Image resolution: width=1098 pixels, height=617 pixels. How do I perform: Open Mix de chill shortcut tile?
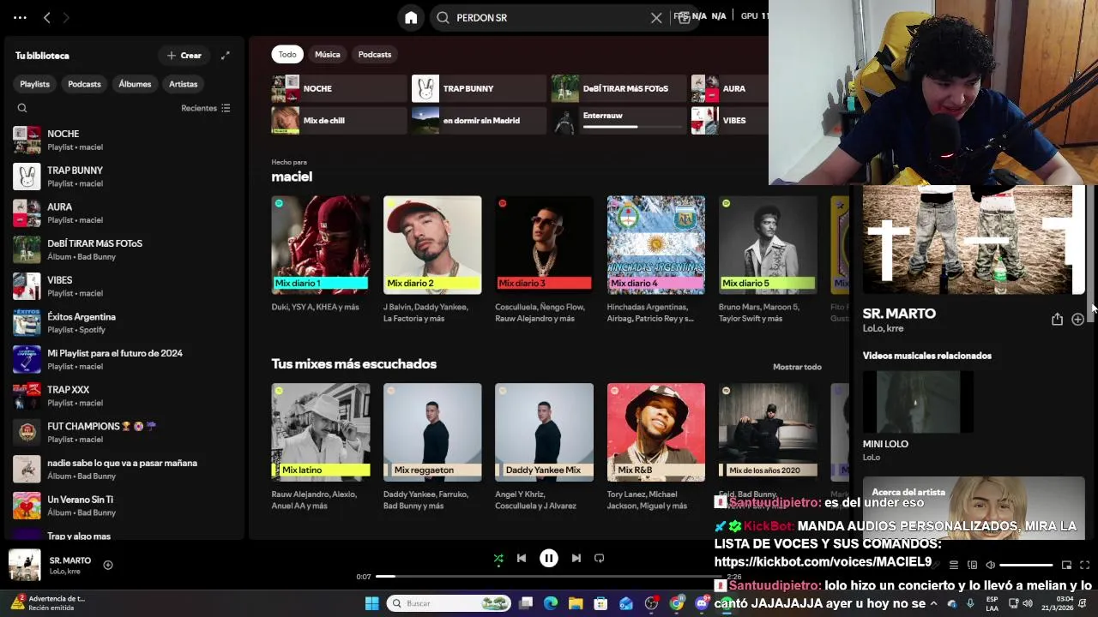339,121
